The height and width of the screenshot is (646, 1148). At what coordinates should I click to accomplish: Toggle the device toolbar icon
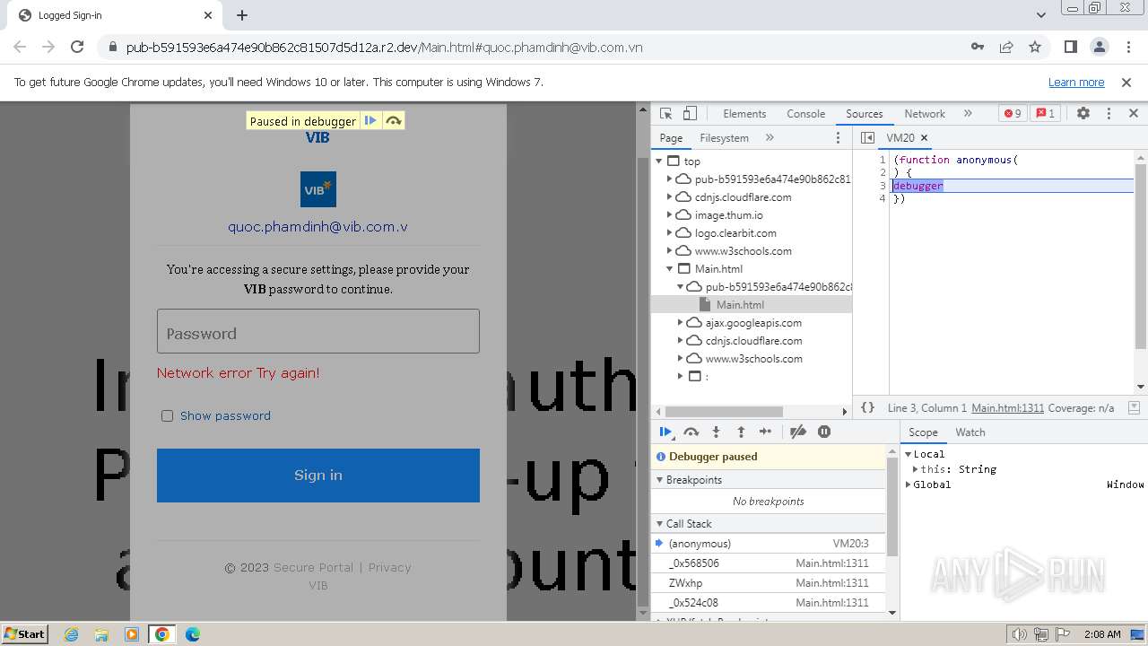point(690,113)
